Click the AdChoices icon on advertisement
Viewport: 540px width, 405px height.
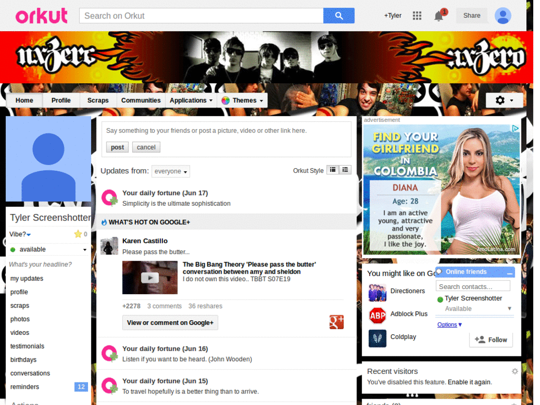pos(515,129)
